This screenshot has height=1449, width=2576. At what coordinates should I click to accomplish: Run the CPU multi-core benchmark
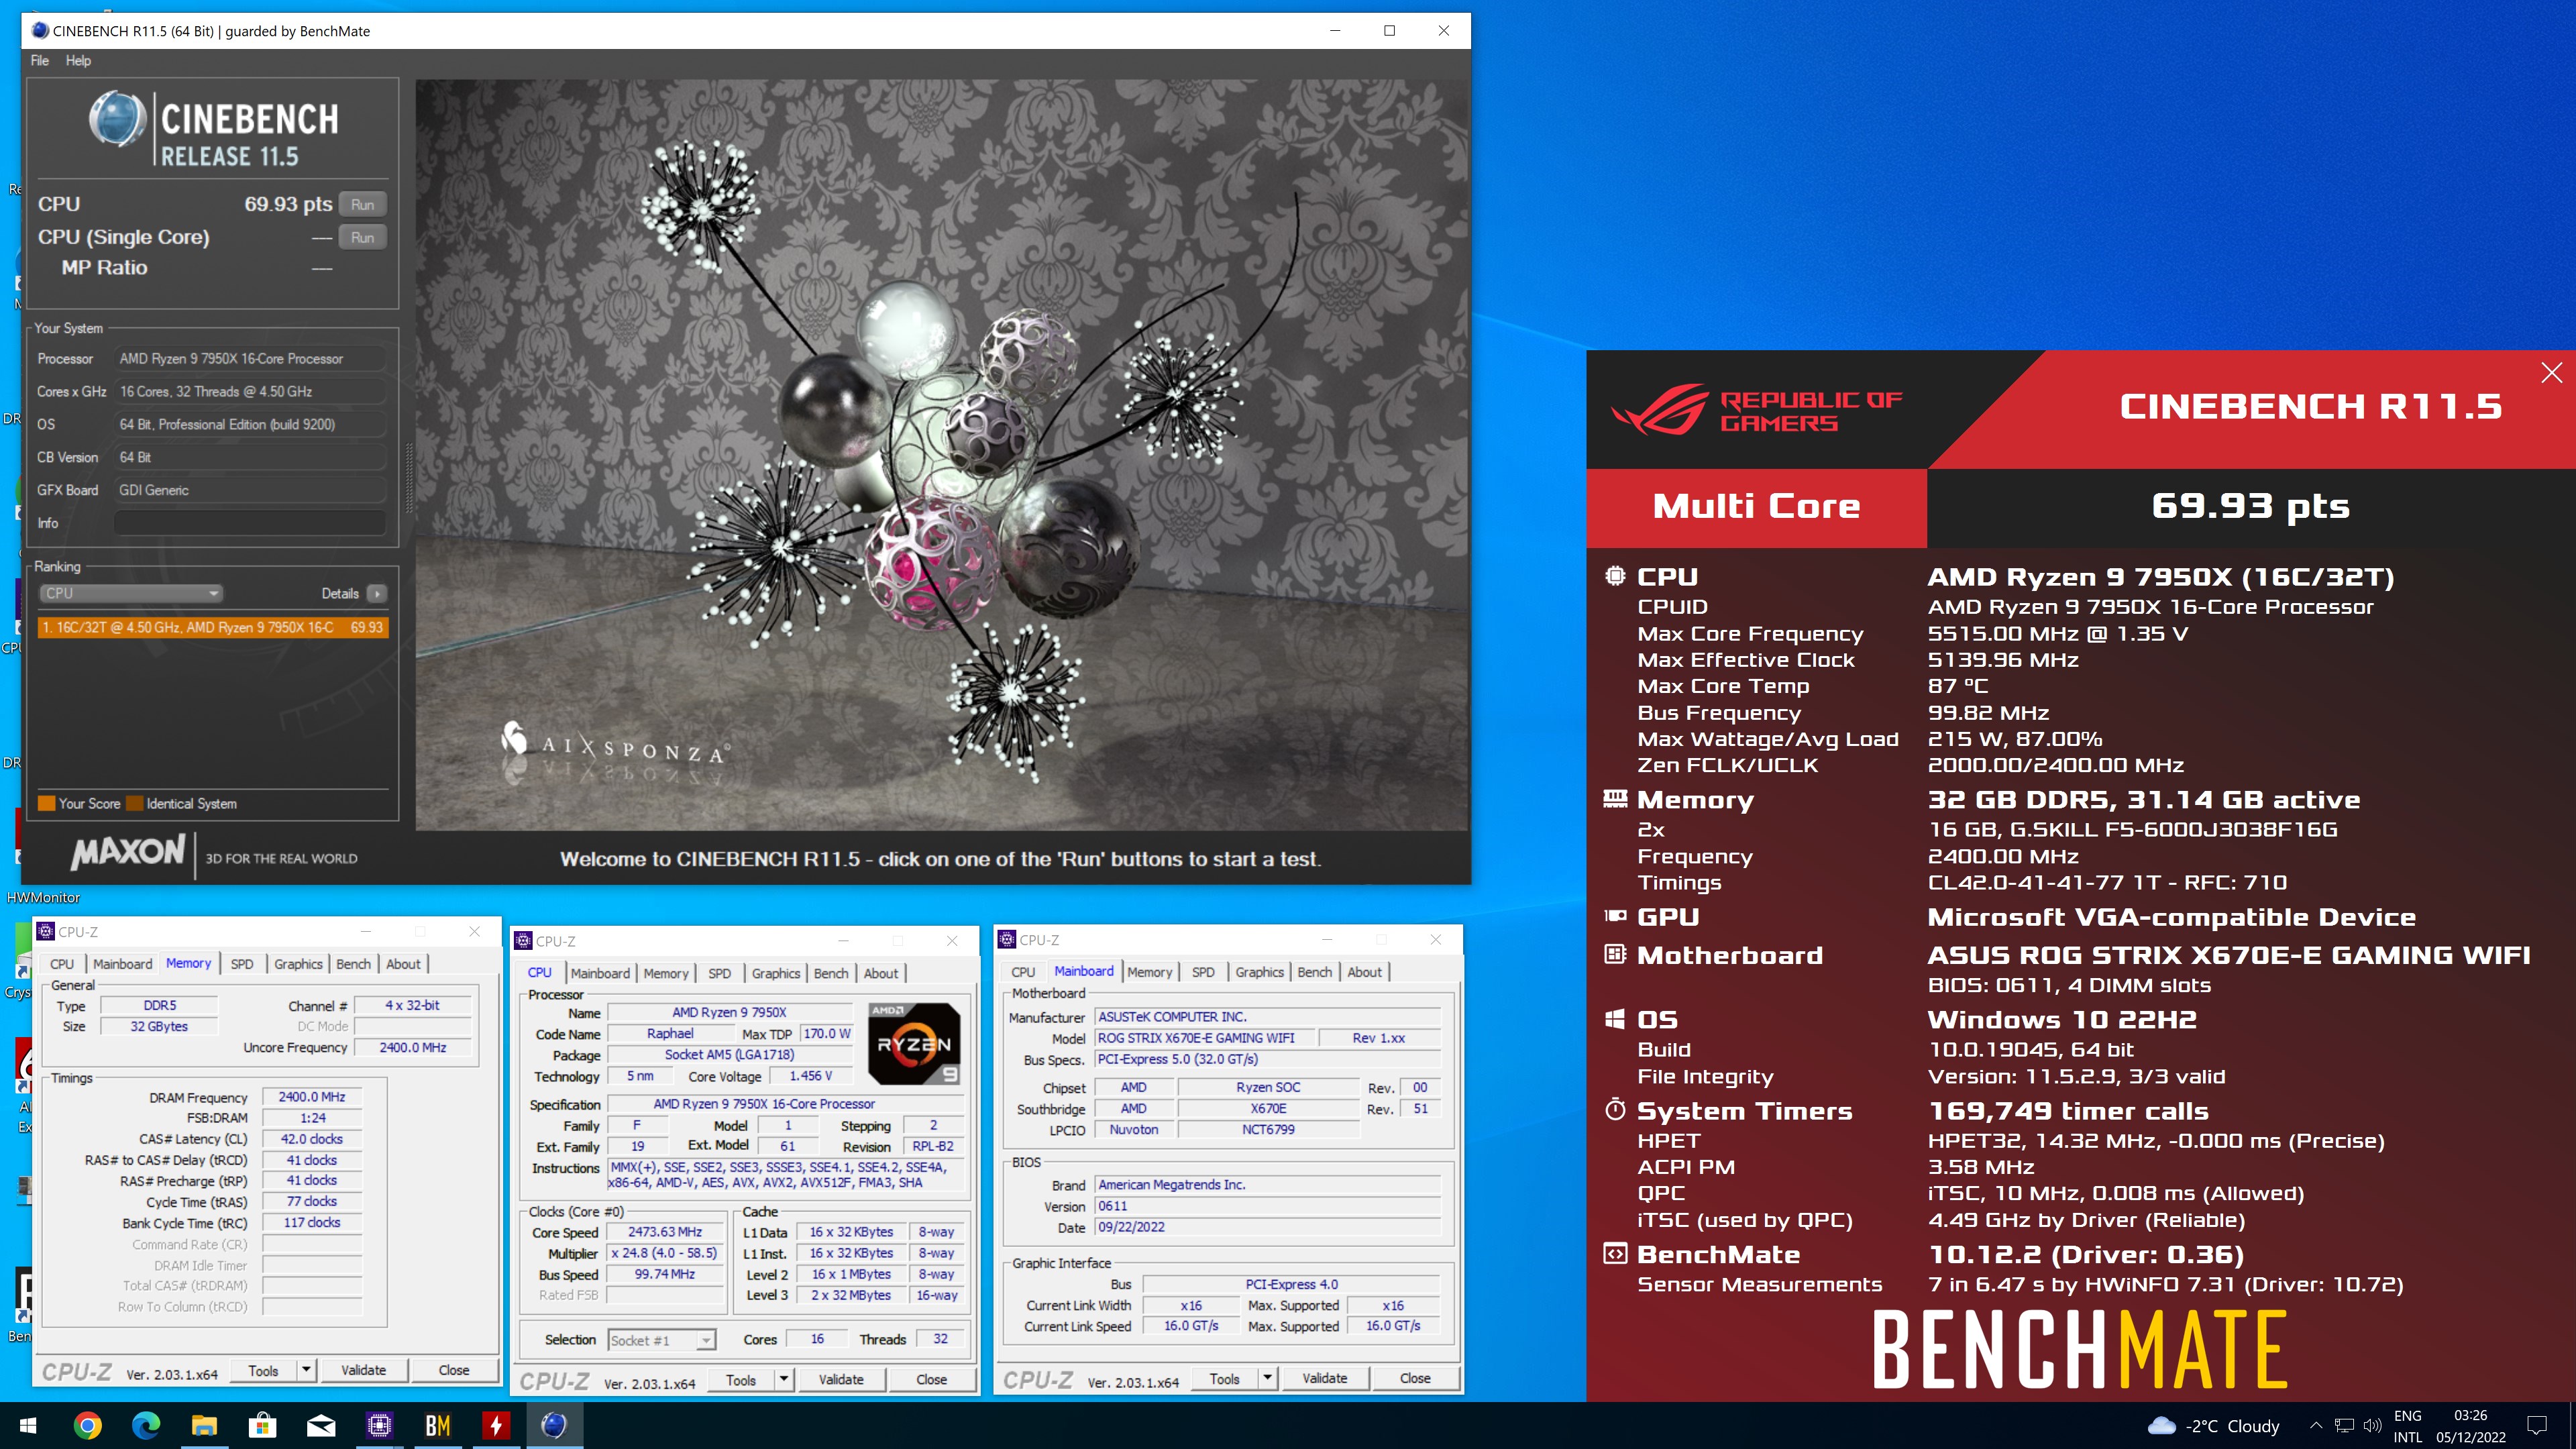point(362,204)
